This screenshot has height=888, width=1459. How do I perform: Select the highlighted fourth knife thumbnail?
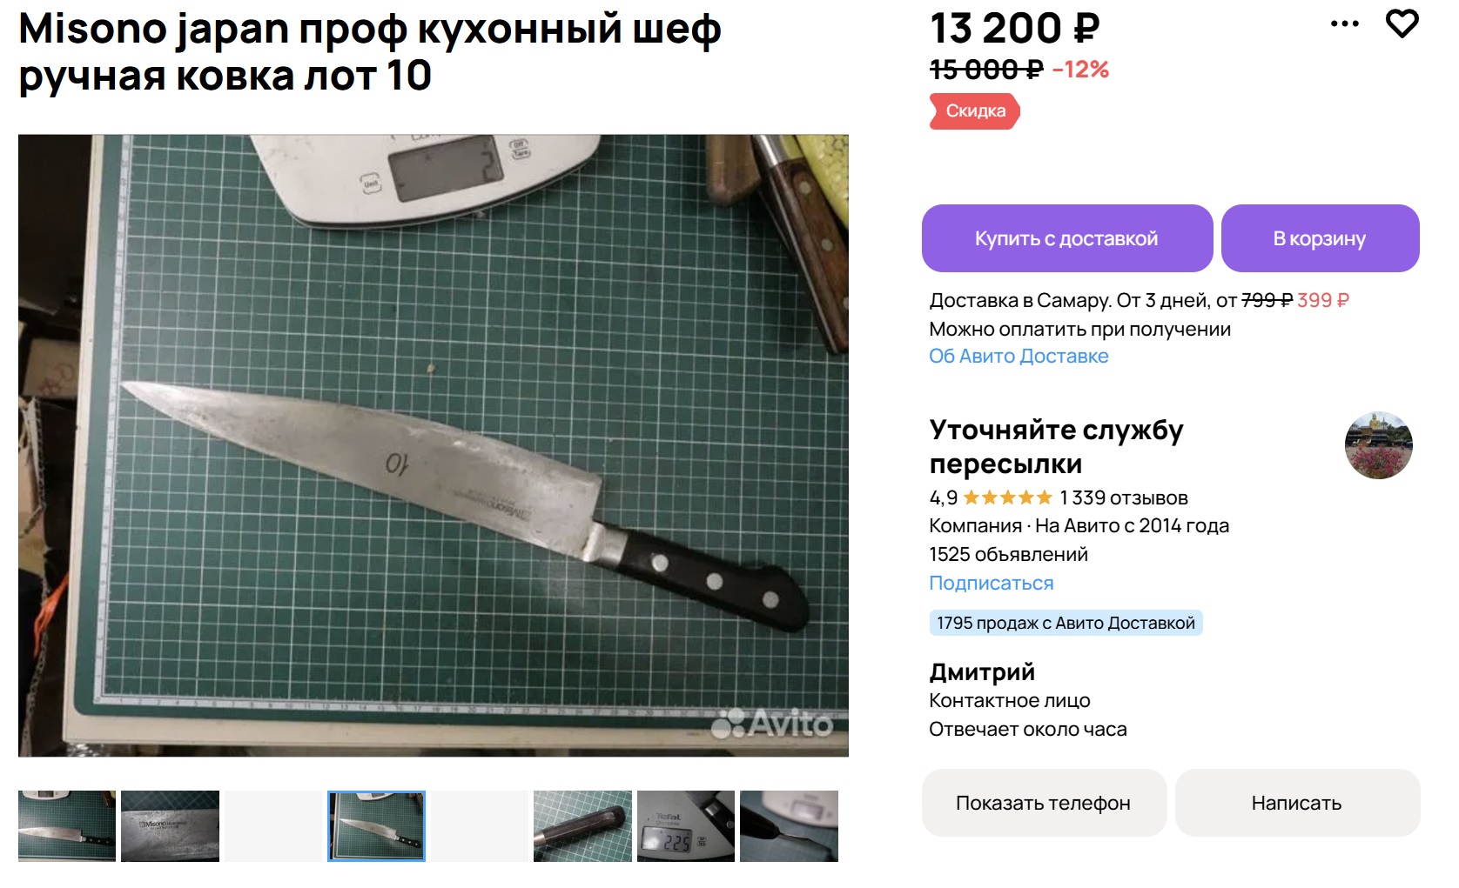click(x=376, y=826)
